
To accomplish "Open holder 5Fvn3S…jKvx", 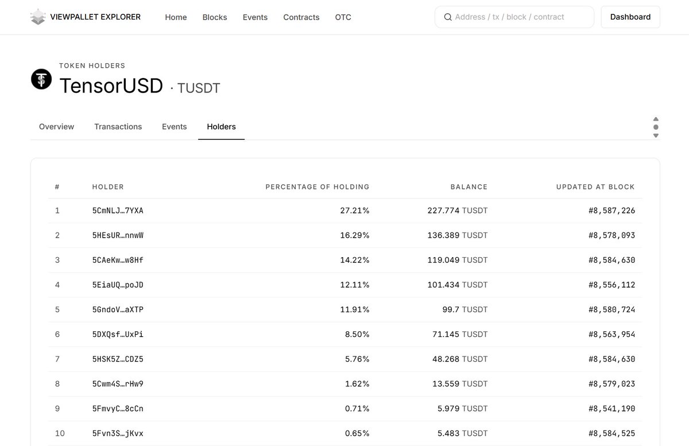I will (x=118, y=433).
